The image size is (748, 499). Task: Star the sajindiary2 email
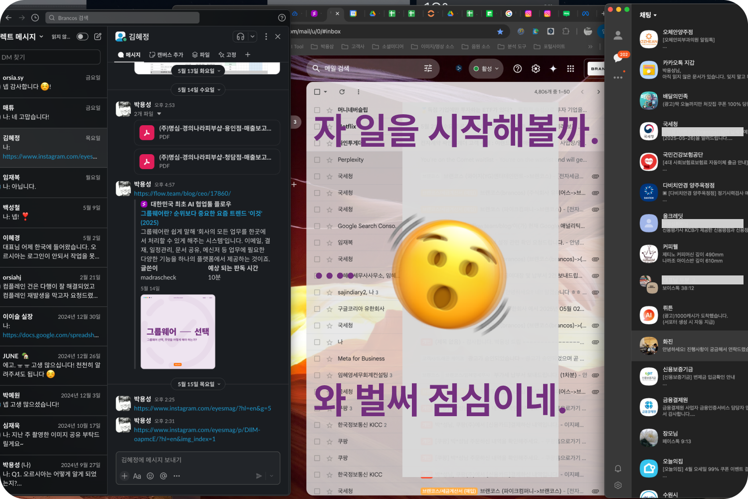[x=329, y=292]
